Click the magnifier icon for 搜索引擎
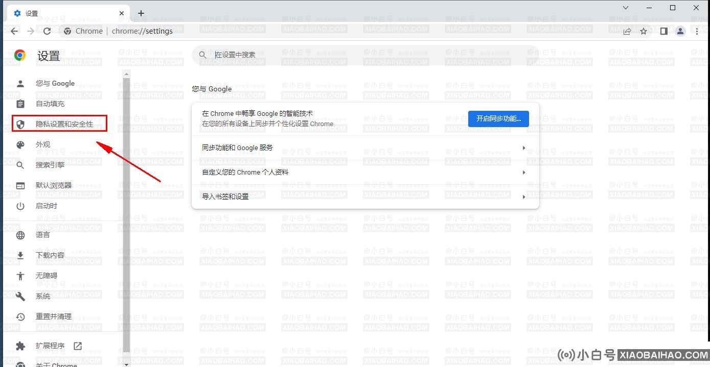The height and width of the screenshot is (367, 710). click(x=20, y=165)
